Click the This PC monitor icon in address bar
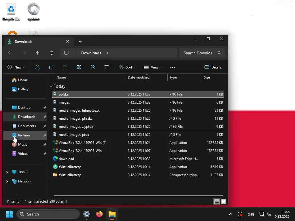Image resolution: width=295 pixels, height=221 pixels. [x=66, y=53]
